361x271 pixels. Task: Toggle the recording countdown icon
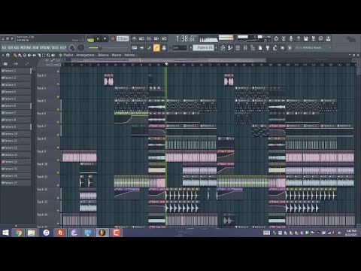pos(149,38)
